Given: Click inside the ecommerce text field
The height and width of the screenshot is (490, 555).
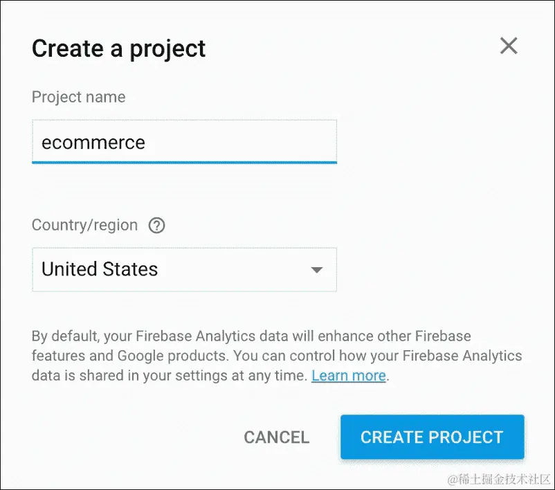Looking at the screenshot, I should [x=183, y=142].
